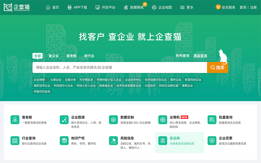Open the 企业图谱 graph icon
261x163 pixels.
(x=64, y=120)
